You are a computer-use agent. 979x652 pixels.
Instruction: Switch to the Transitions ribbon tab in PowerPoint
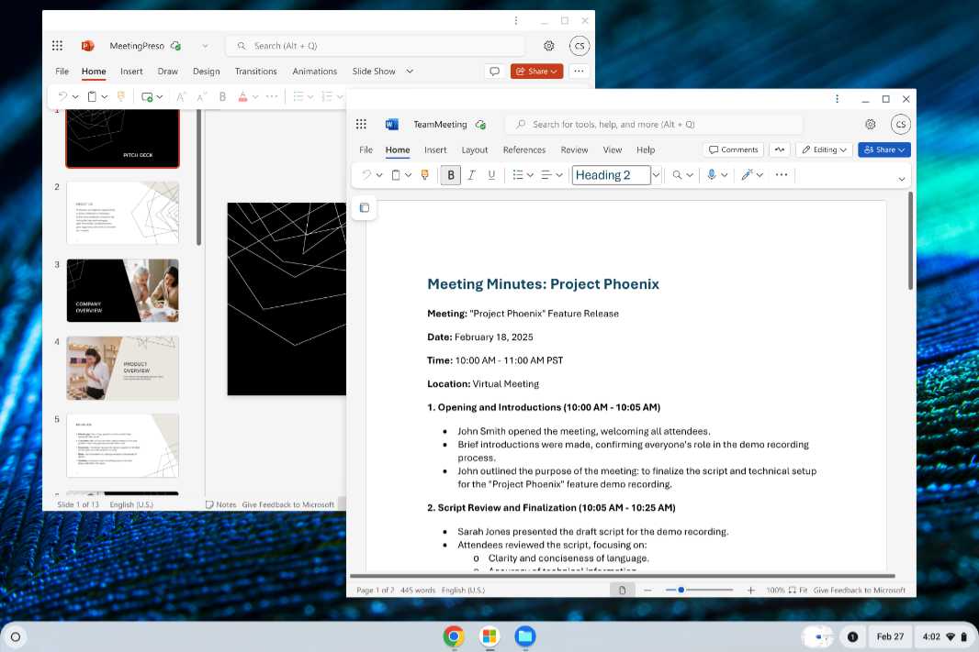(255, 71)
